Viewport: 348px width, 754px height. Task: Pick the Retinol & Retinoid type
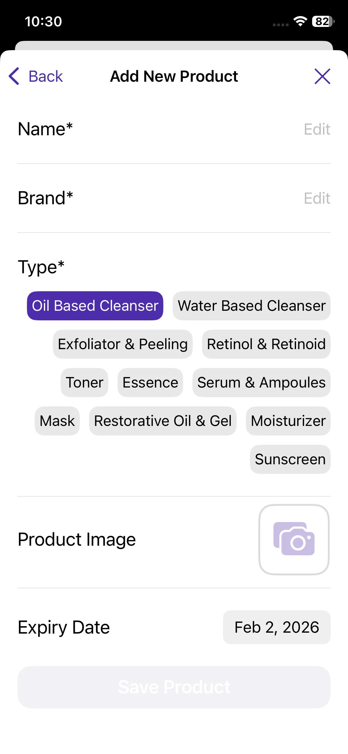click(266, 344)
